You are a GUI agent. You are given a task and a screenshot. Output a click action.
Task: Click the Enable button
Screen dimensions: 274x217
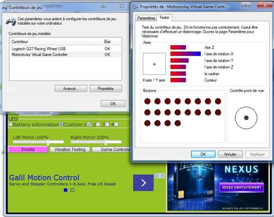point(28,149)
